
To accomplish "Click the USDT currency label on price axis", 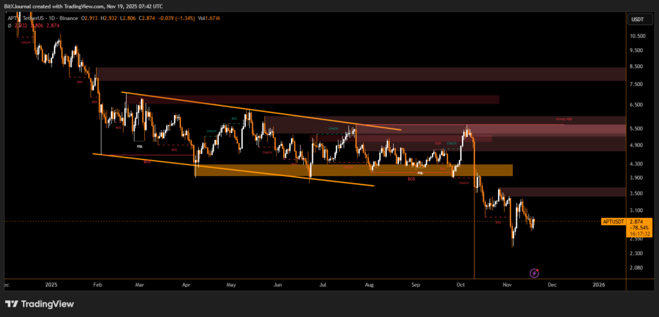I will 637,20.
